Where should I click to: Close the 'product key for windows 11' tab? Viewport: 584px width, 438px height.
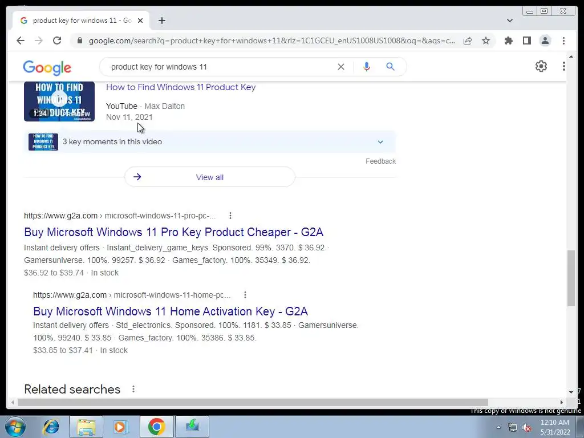[x=140, y=21]
